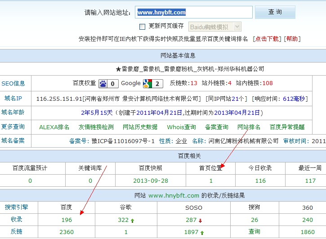The image size is (326, 239).
Task: Click 360 backlink count 1860
Action: (308, 232)
